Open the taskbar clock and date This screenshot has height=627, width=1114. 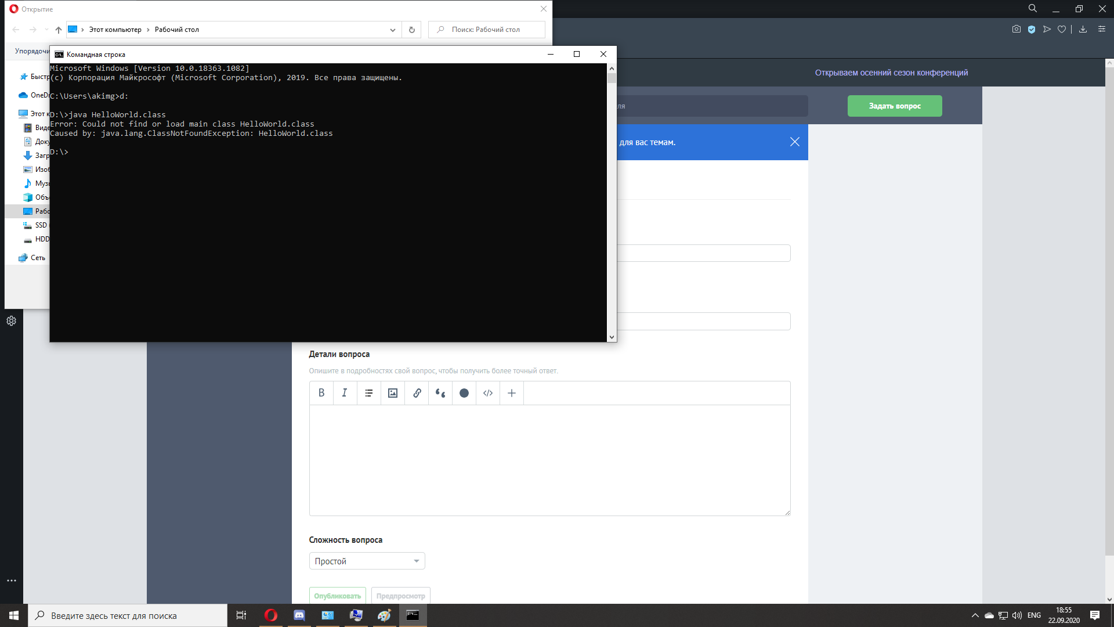pos(1064,615)
